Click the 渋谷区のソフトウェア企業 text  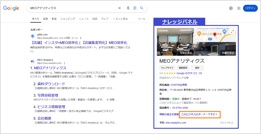[x=174, y=78]
